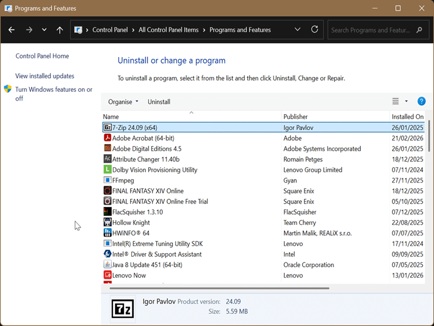Click the Java 8 Update icon
434x326 pixels.
pos(107,265)
